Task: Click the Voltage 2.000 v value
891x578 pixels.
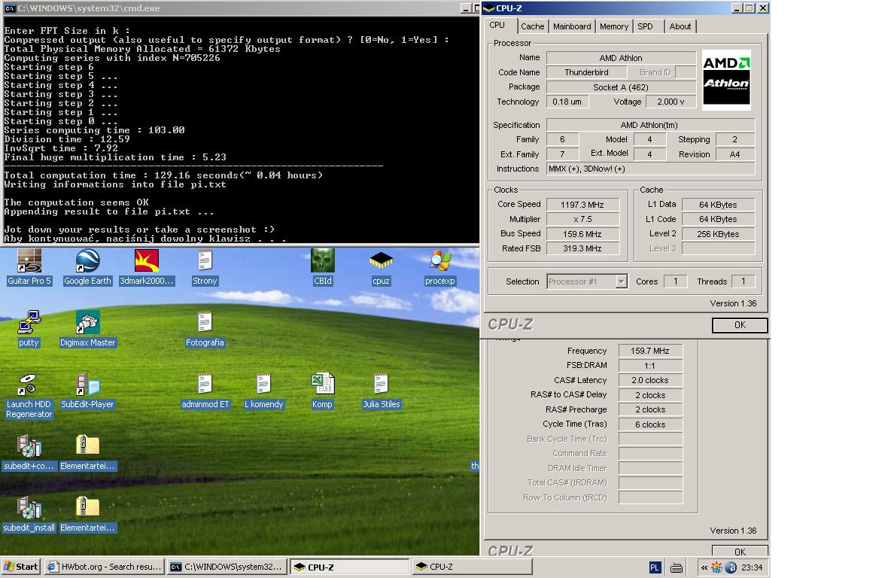Action: 671,102
